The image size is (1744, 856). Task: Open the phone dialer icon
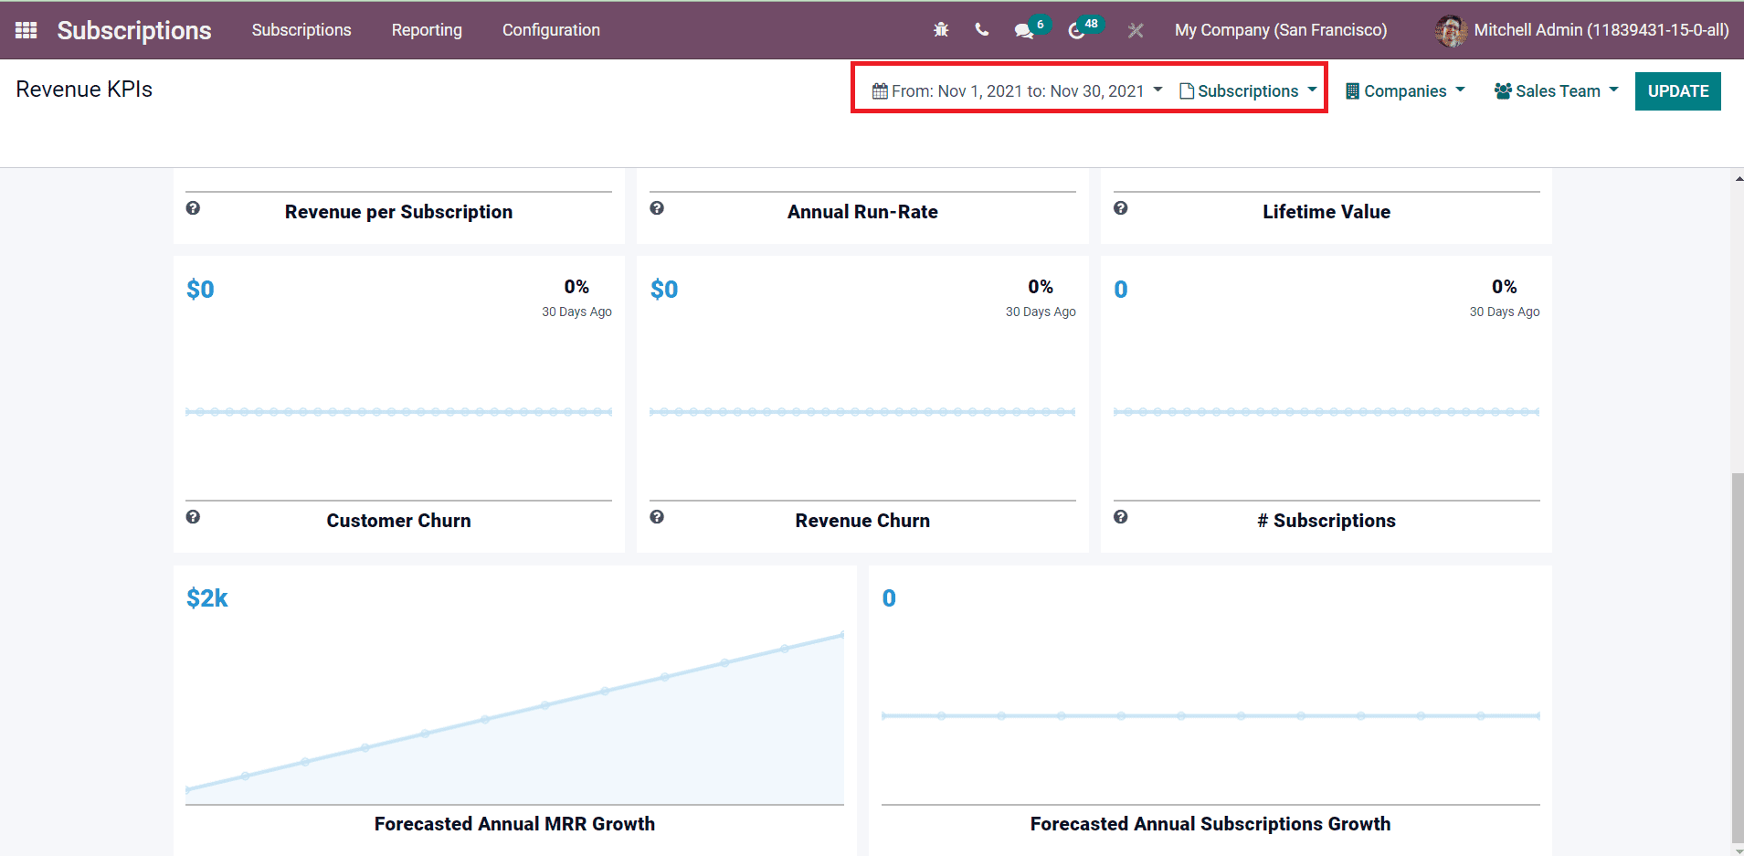click(x=981, y=29)
